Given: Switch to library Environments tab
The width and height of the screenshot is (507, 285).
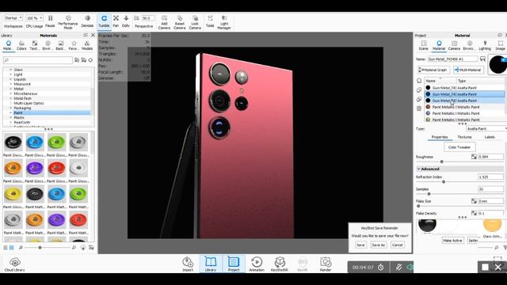Looking at the screenshot, I should pyautogui.click(x=48, y=46).
